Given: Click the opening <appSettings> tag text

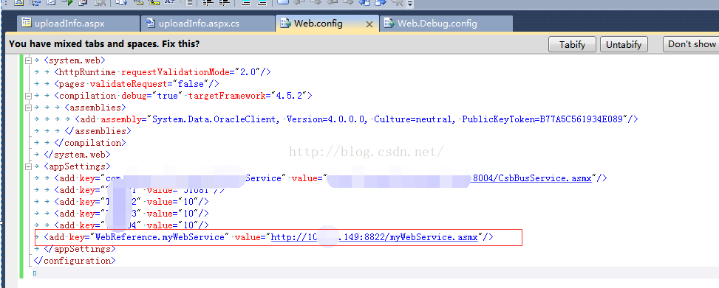Looking at the screenshot, I should click(x=77, y=167).
